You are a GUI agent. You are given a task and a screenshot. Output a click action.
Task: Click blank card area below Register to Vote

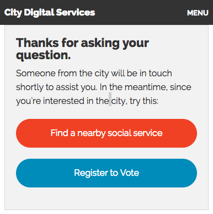(x=106, y=199)
